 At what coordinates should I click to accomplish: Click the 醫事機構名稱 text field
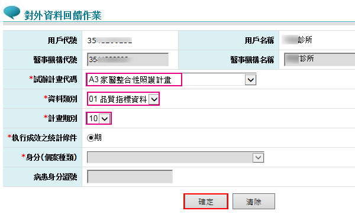319,60
